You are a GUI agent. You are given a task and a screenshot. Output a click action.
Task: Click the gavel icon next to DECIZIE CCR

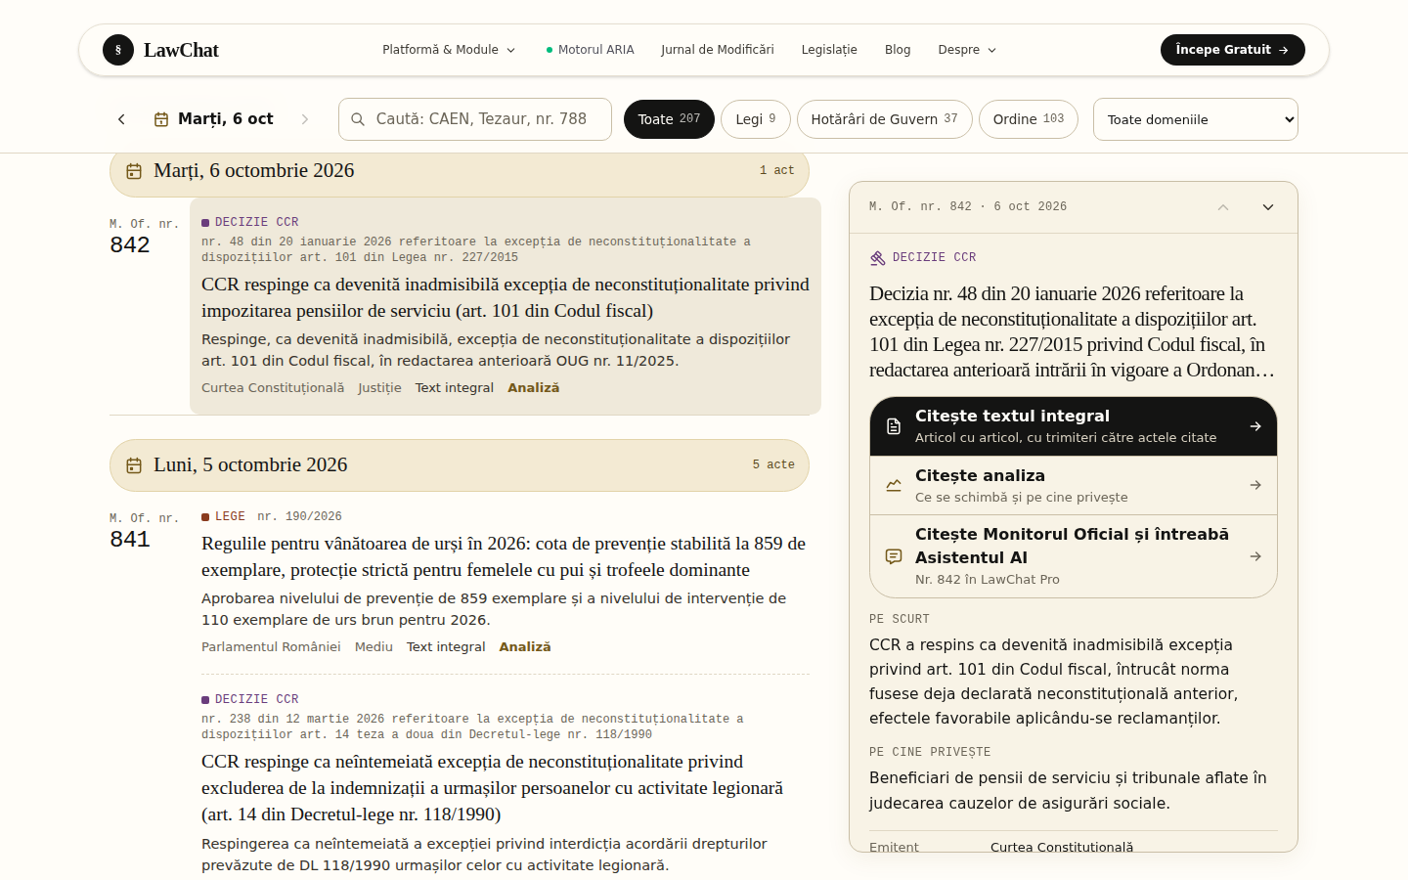pos(877,258)
